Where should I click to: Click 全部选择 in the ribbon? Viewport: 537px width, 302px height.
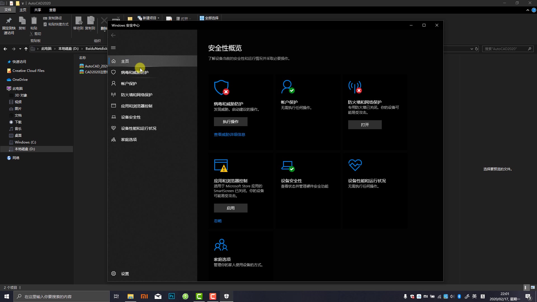click(x=209, y=18)
